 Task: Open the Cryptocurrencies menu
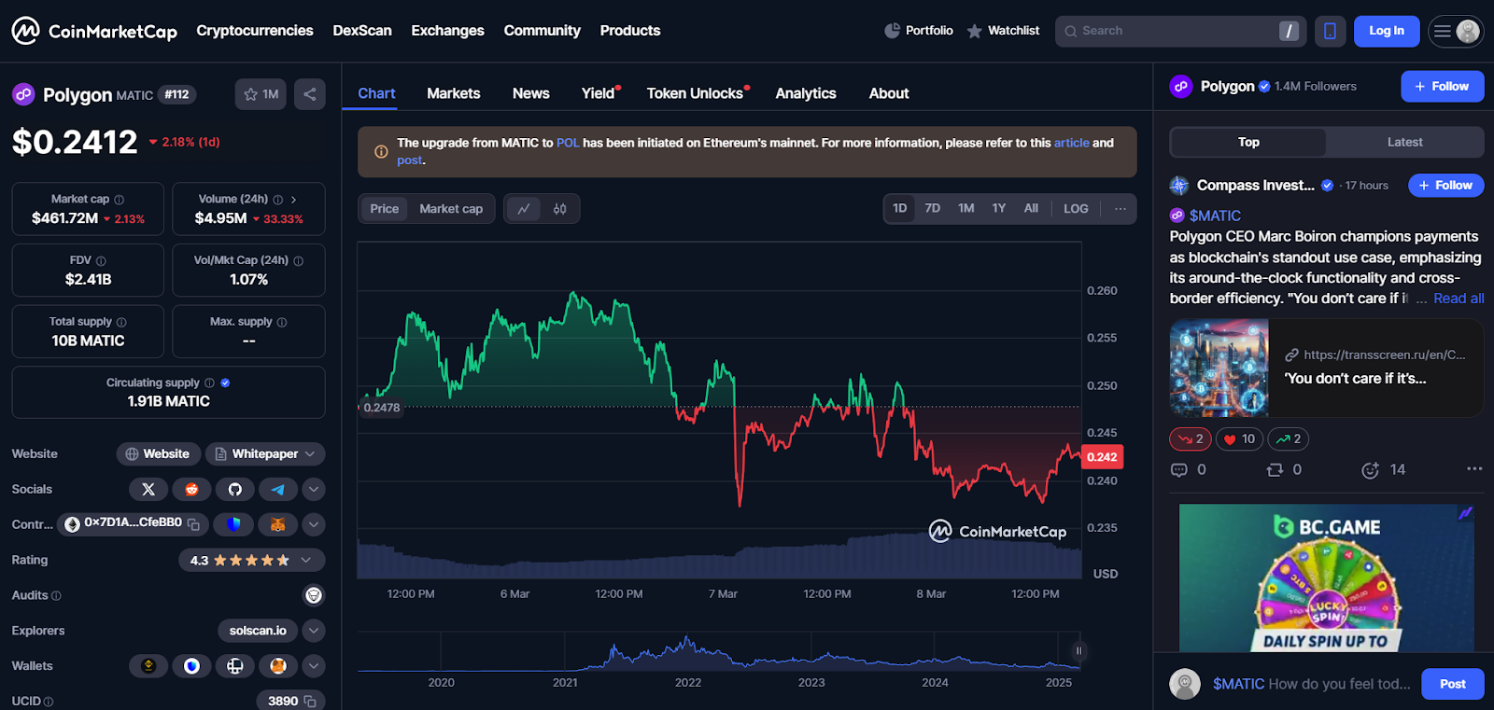coord(255,31)
